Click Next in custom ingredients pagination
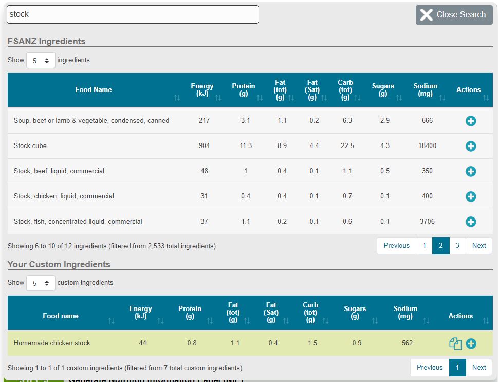The width and height of the screenshot is (498, 382). (479, 368)
